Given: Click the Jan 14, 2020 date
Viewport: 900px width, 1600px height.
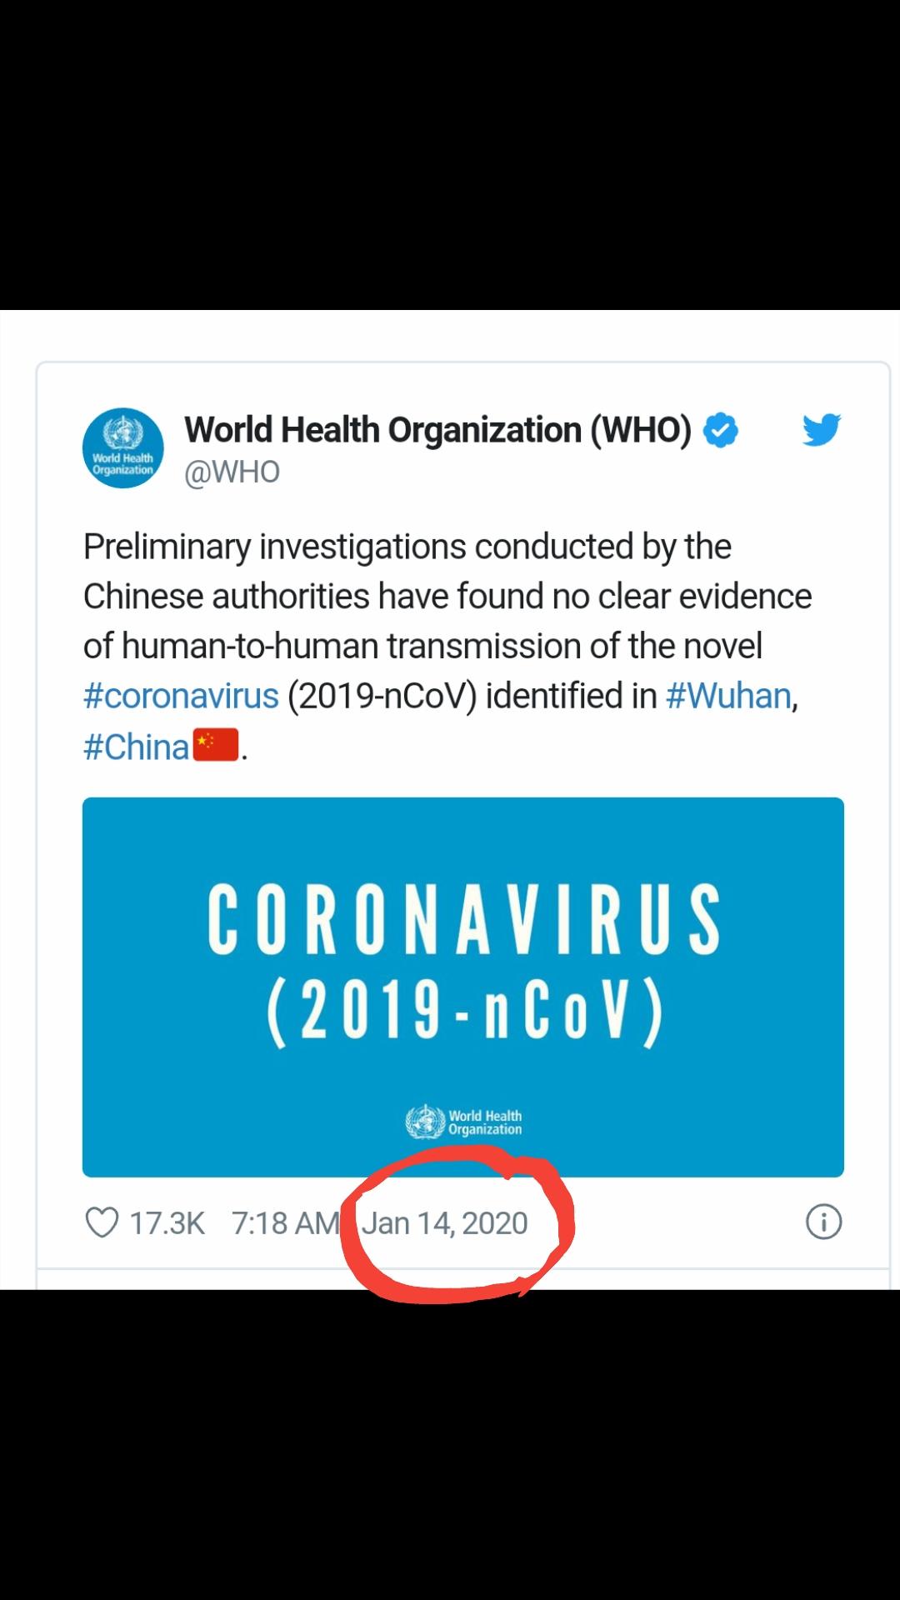Looking at the screenshot, I should click(445, 1223).
